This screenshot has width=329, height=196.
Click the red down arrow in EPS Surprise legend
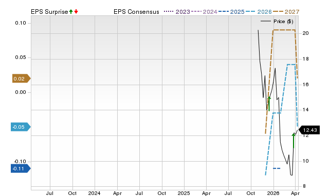[x=76, y=11]
